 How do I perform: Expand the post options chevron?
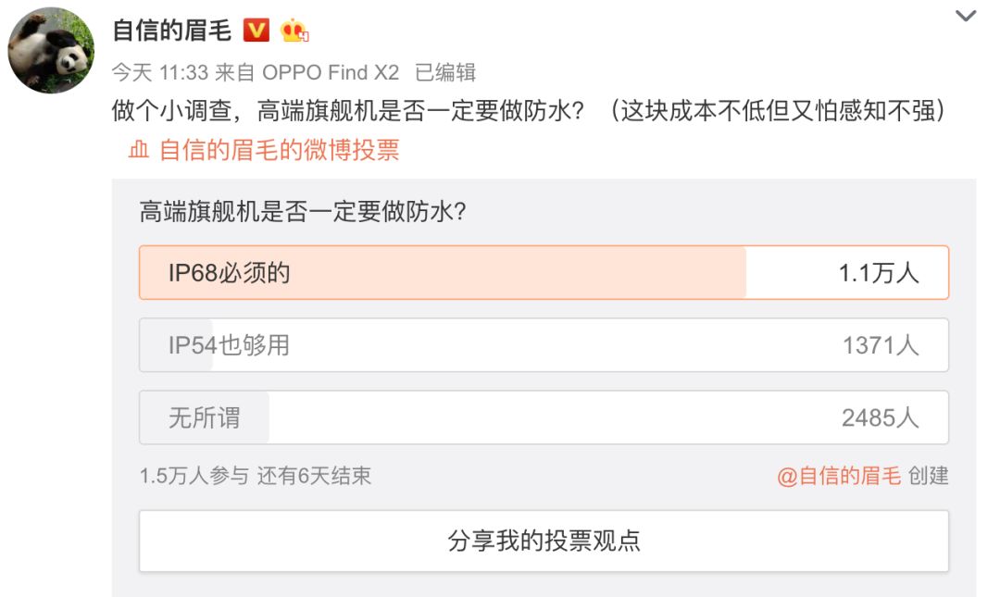(x=965, y=16)
